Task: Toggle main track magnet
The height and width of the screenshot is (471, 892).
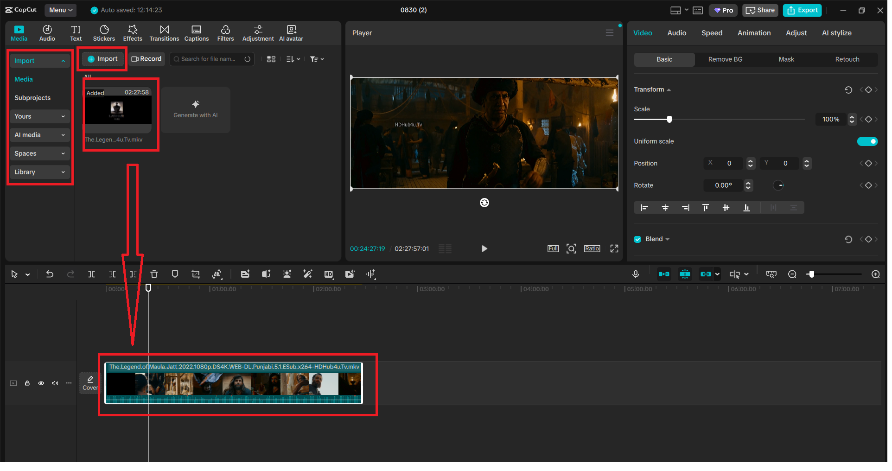Action: tap(664, 274)
